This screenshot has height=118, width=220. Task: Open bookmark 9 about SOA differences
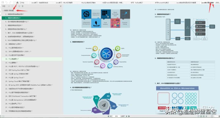pyautogui.click(x=21, y=40)
